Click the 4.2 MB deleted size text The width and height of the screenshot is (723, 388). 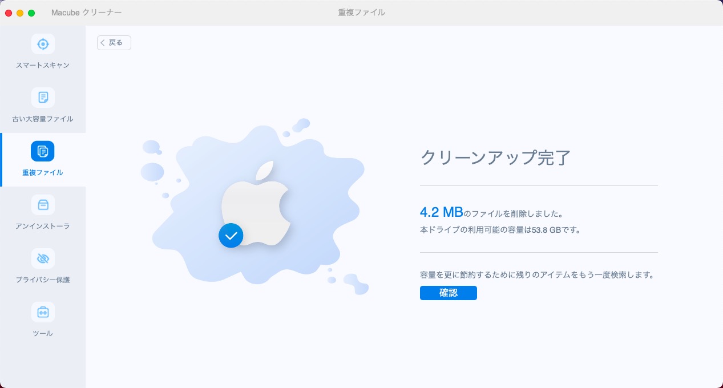[x=441, y=212]
